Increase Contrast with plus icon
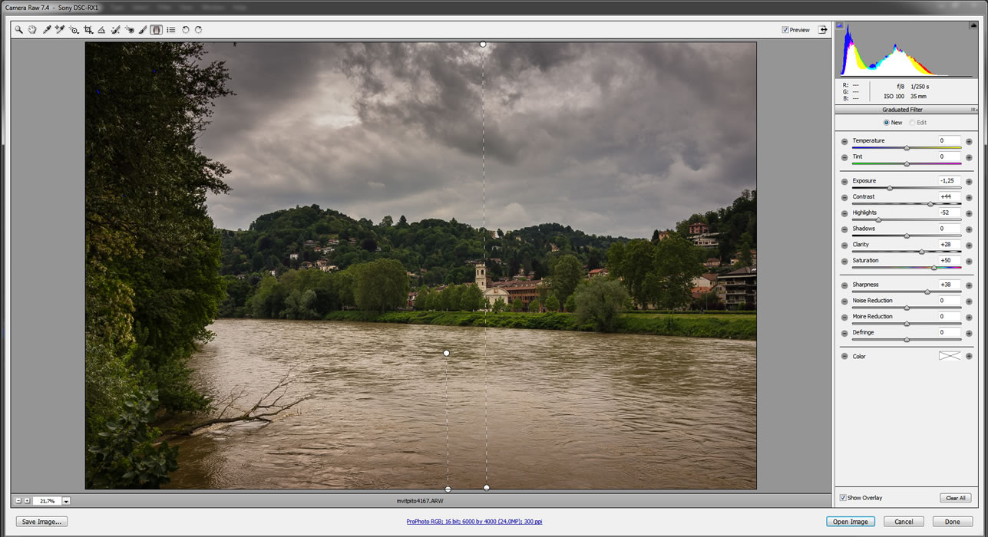Viewport: 988px width, 537px height. point(969,197)
